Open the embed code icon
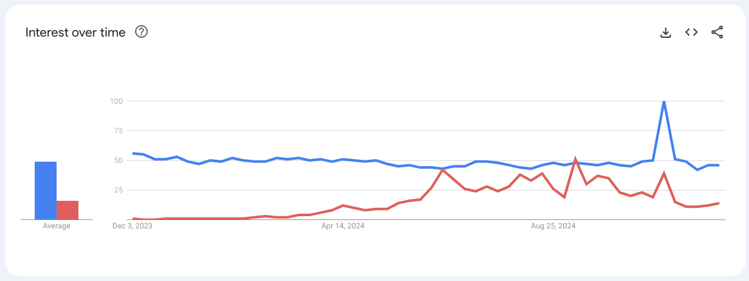 (691, 32)
